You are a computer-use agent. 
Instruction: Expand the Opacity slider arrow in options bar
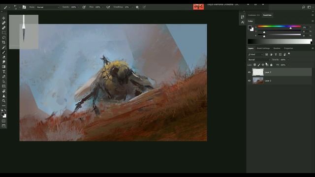coord(79,7)
